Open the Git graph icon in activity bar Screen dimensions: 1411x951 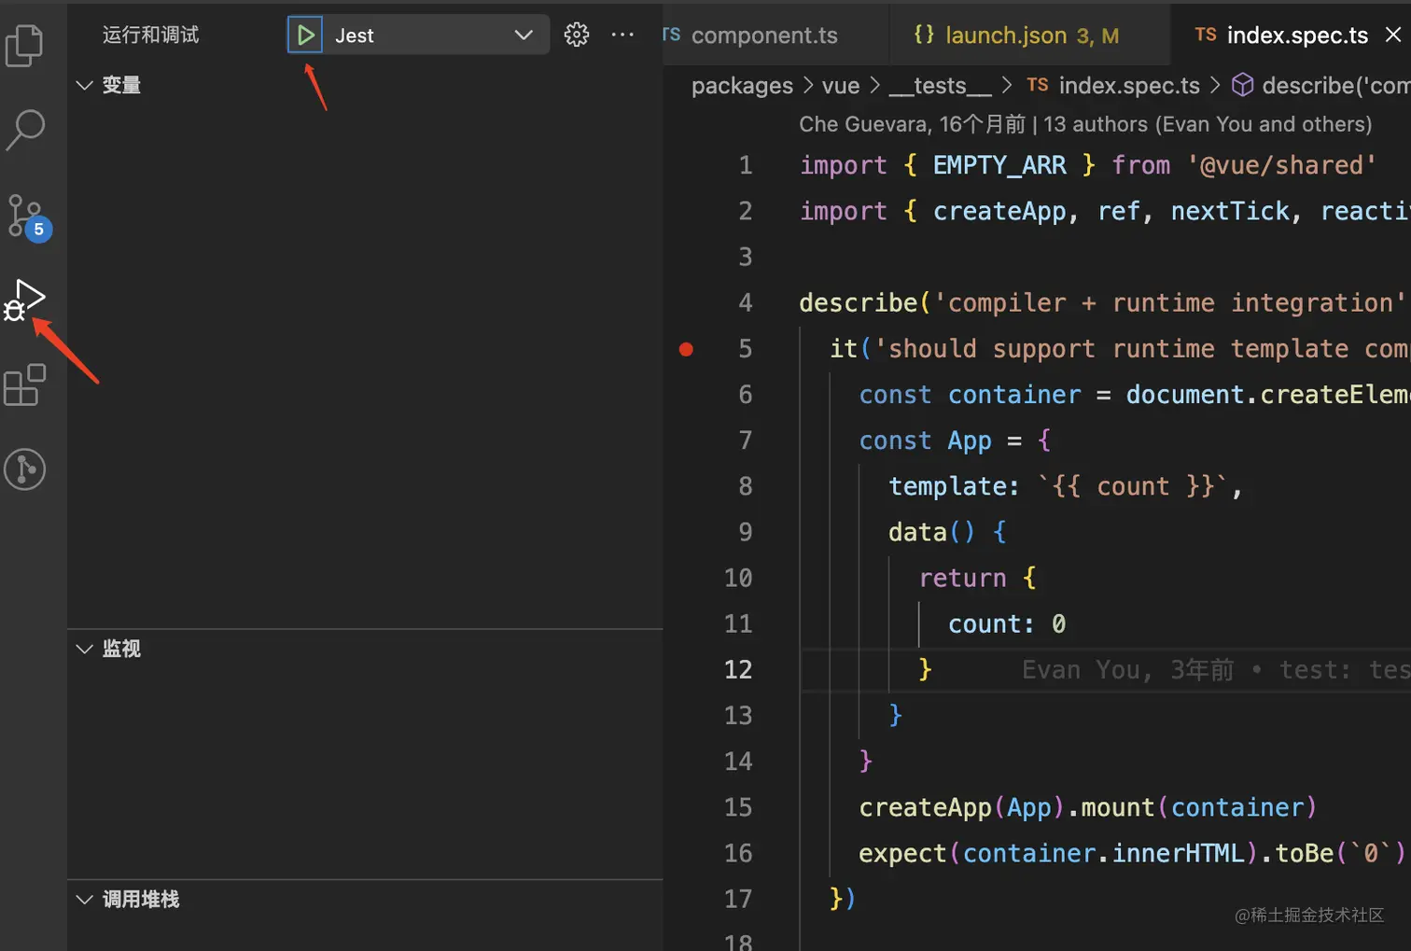pos(25,469)
